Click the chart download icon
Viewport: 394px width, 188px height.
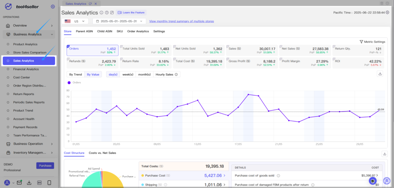[x=380, y=74]
